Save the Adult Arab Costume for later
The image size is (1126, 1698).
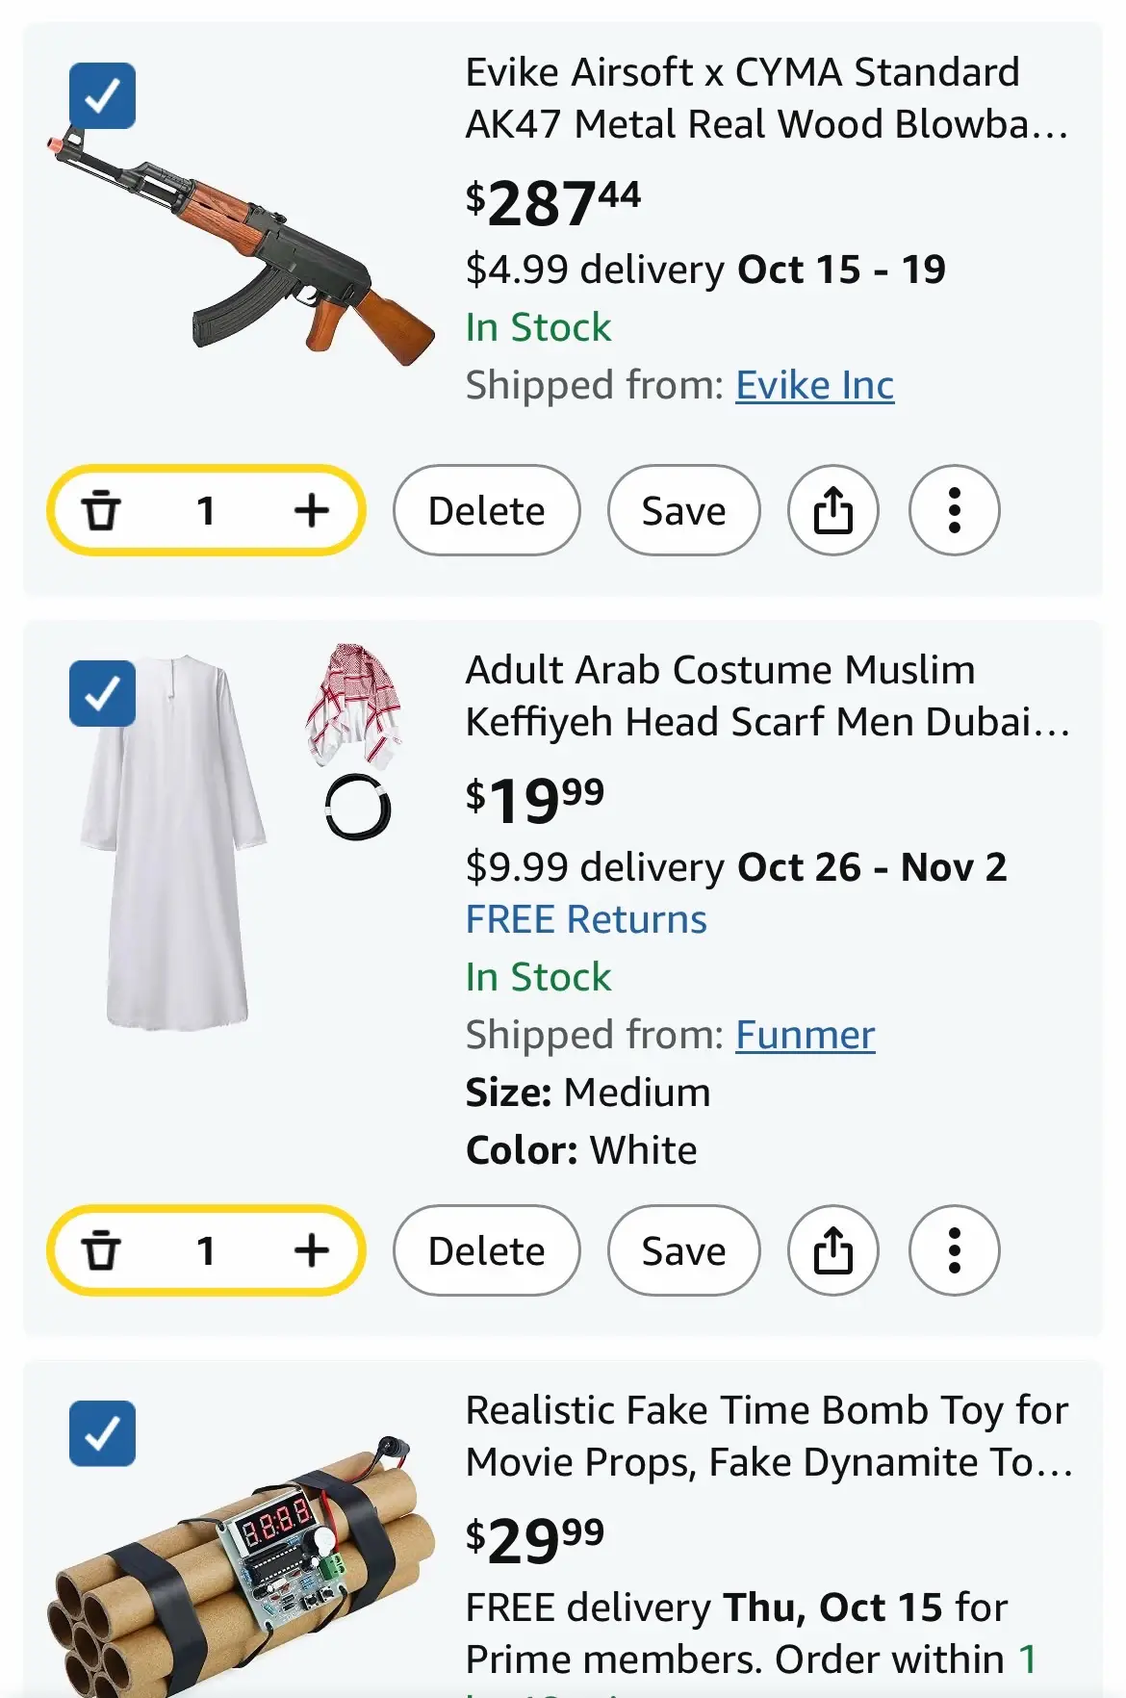[x=684, y=1251]
